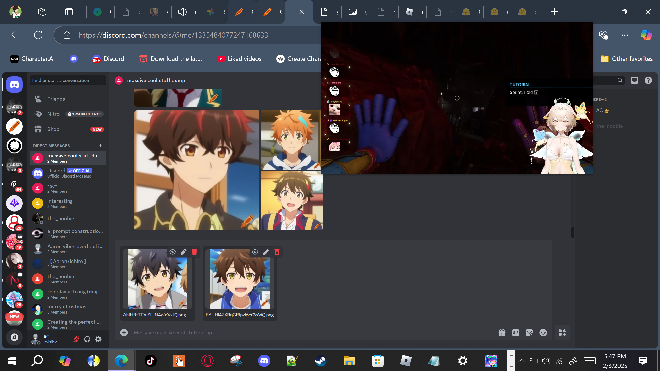Remove attachment AhIHRtTiTwSljkN4WxYoJQ.png
The image size is (660, 371).
tap(194, 252)
